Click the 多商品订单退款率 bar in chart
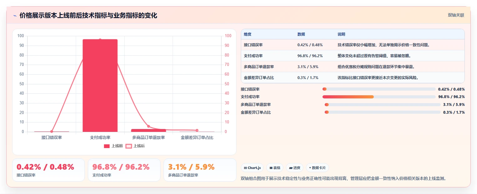The image size is (477, 194). tap(149, 130)
